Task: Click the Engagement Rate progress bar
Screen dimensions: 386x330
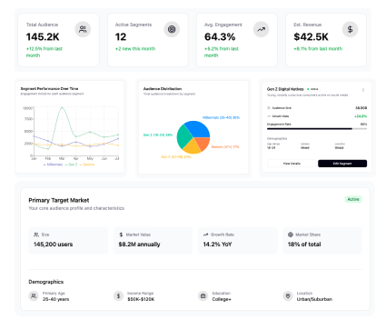Action: click(317, 129)
